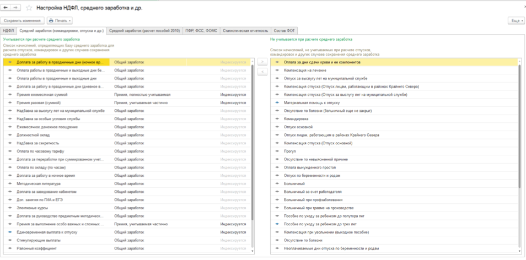Click row icon next to Компенсация на лечение
The image size is (526, 260).
277,71
